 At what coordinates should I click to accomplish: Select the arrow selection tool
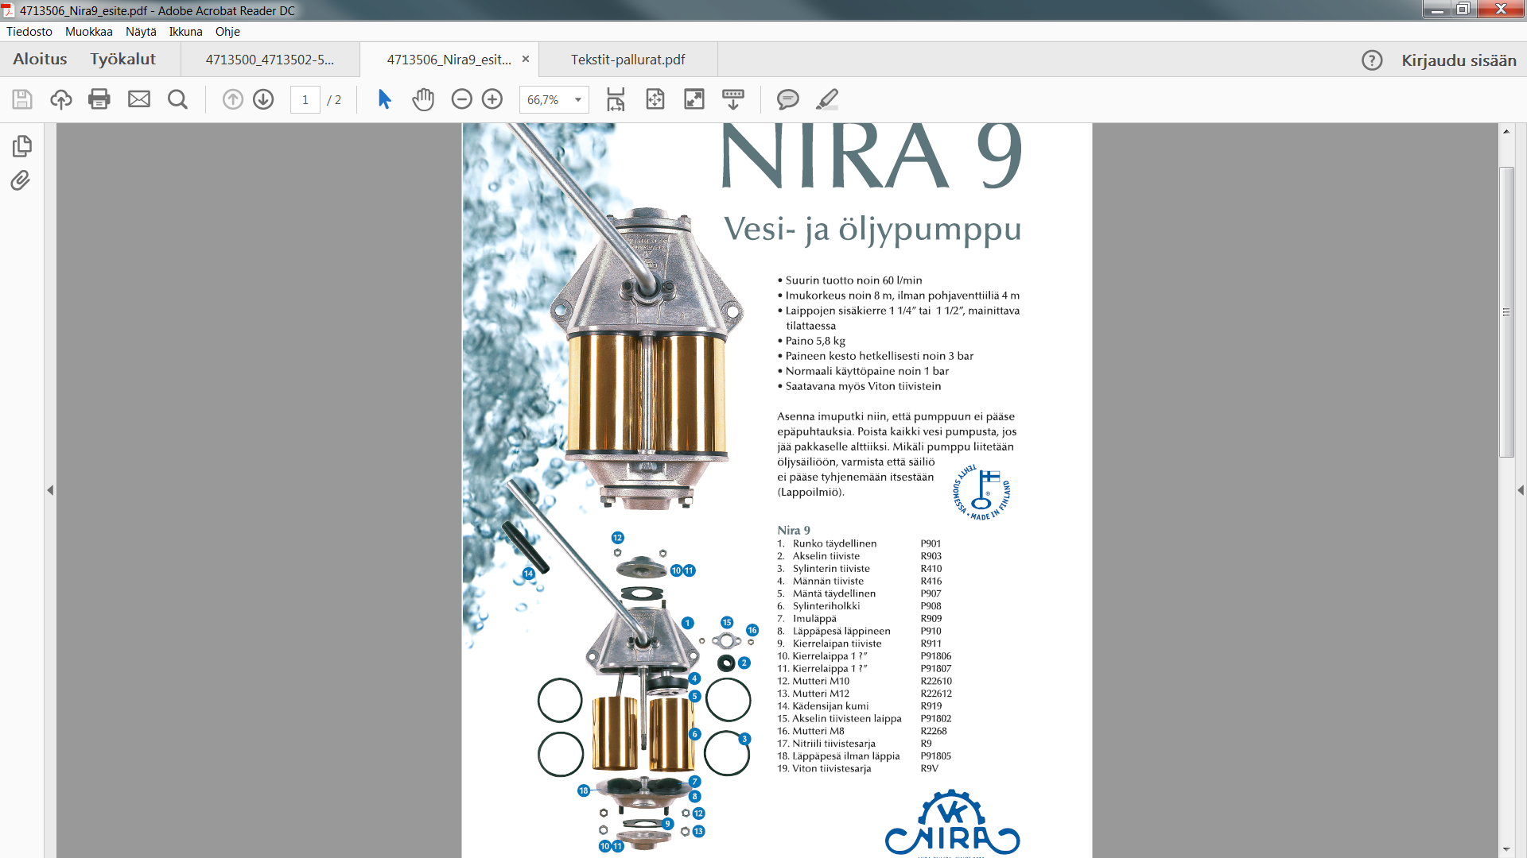coord(385,99)
